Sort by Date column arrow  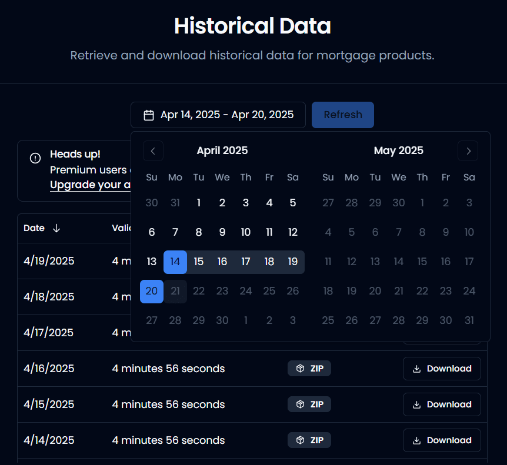56,228
